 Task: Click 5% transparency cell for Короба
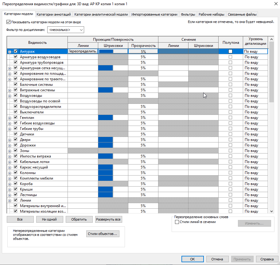pos(143,184)
